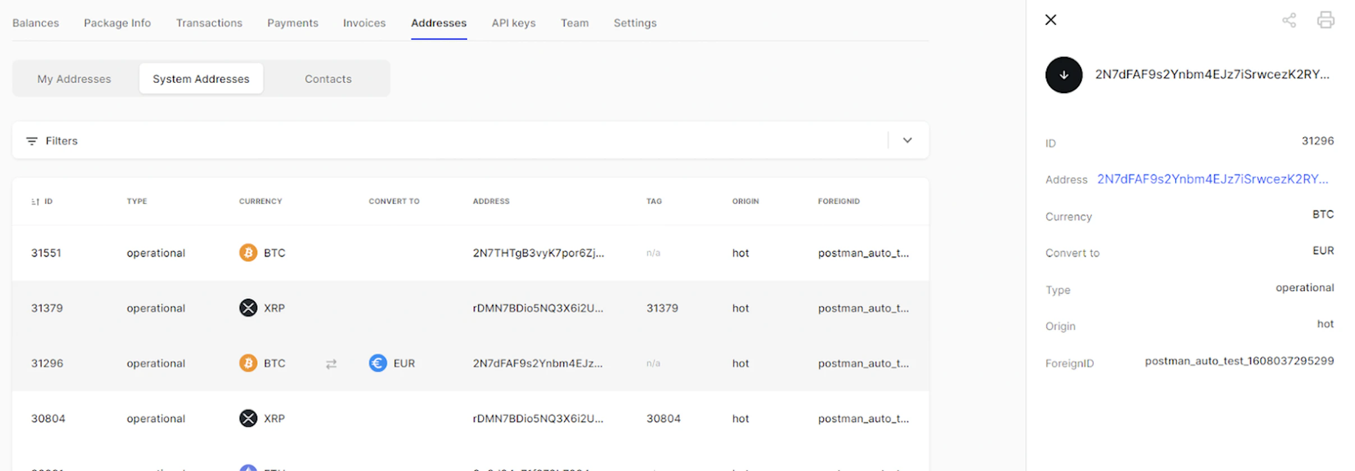Click the CURRENCY column header
This screenshot has width=1355, height=471.
tap(260, 201)
